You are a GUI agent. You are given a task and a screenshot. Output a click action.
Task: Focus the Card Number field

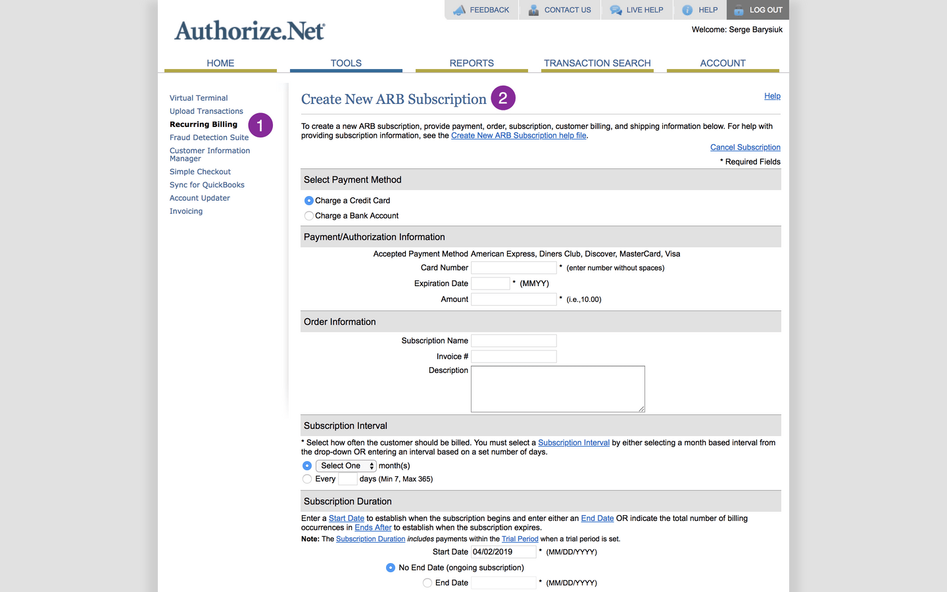(514, 268)
